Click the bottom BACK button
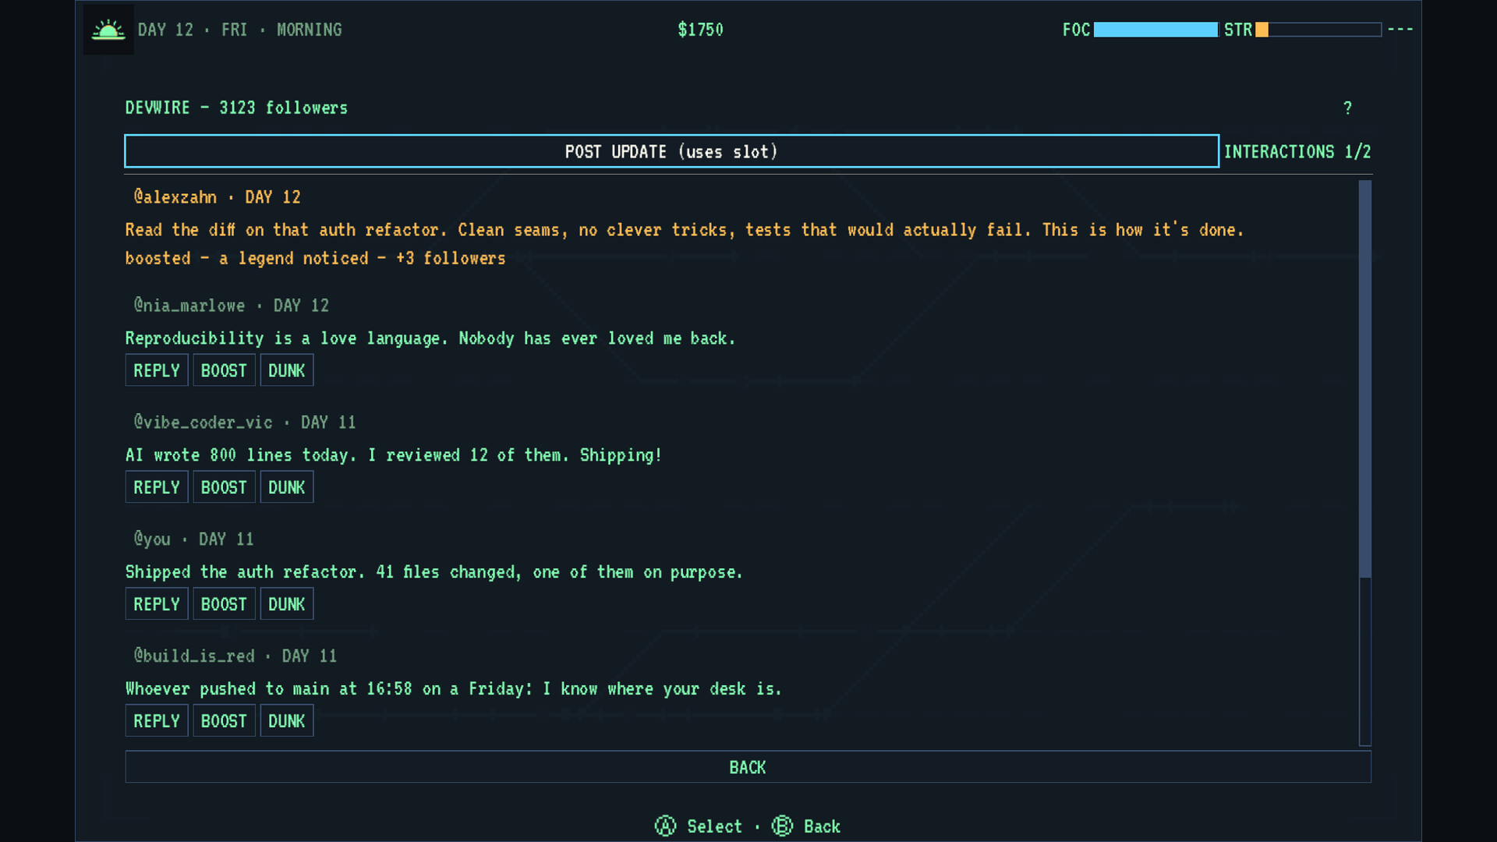This screenshot has width=1497, height=842. coord(748,767)
